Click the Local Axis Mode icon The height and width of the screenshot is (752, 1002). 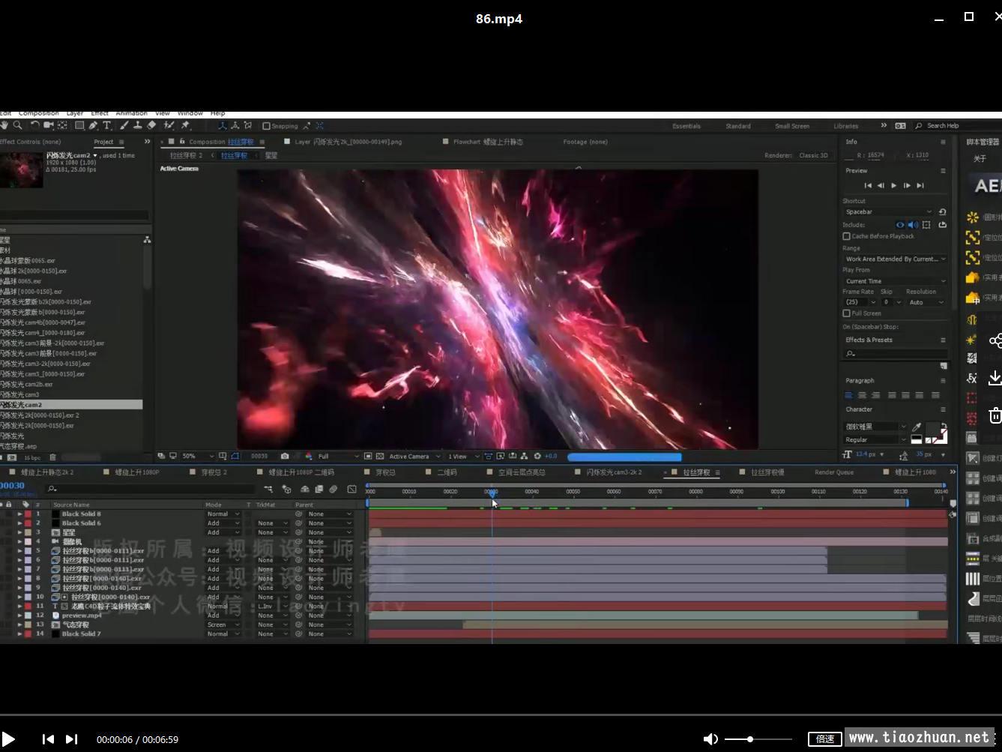[x=223, y=126]
